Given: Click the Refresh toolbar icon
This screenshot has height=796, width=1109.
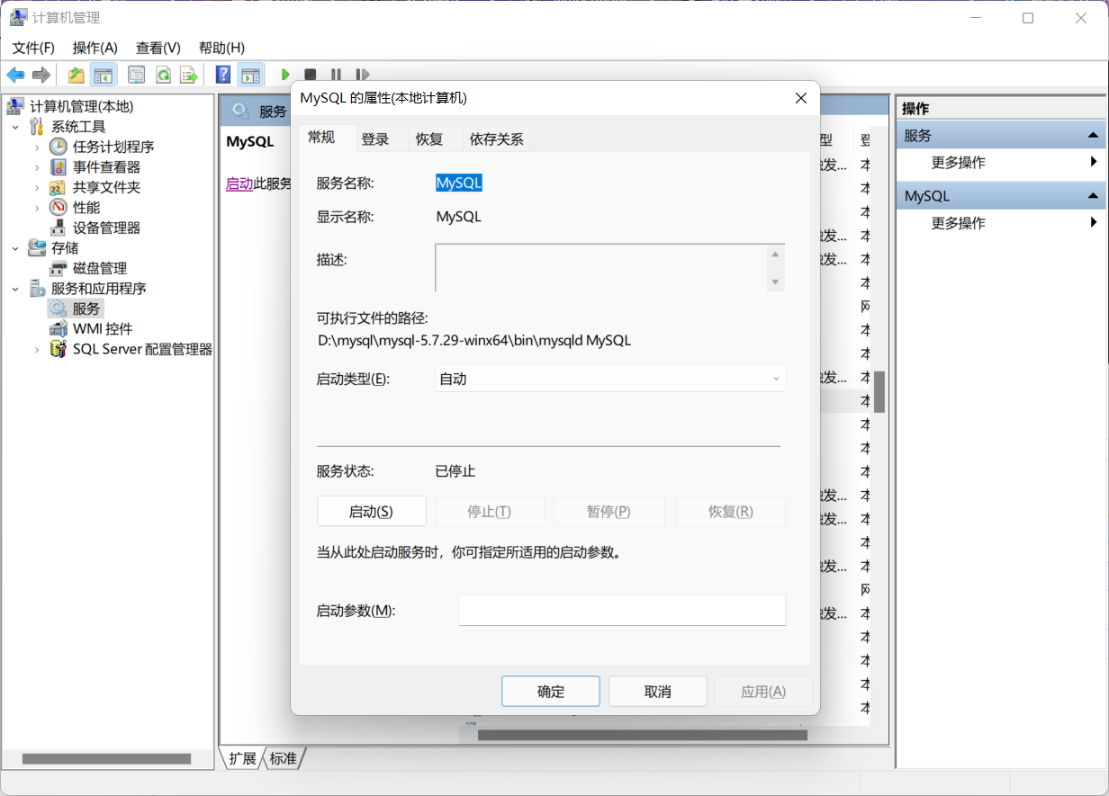Looking at the screenshot, I should (x=163, y=75).
